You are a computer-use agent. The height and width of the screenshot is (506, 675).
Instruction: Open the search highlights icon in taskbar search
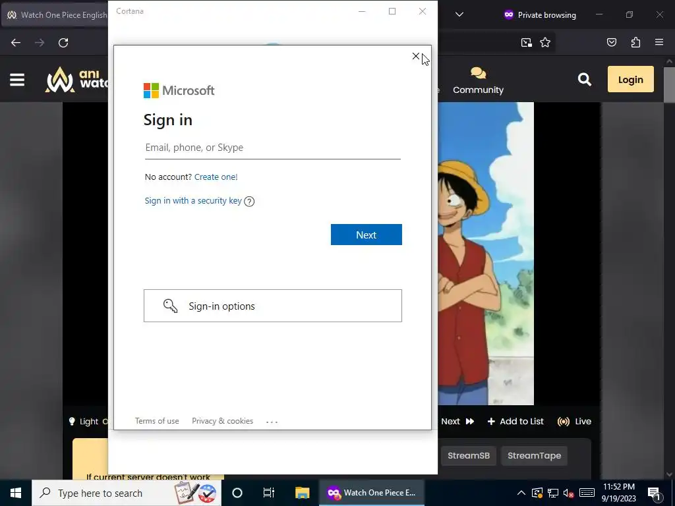[196, 493]
